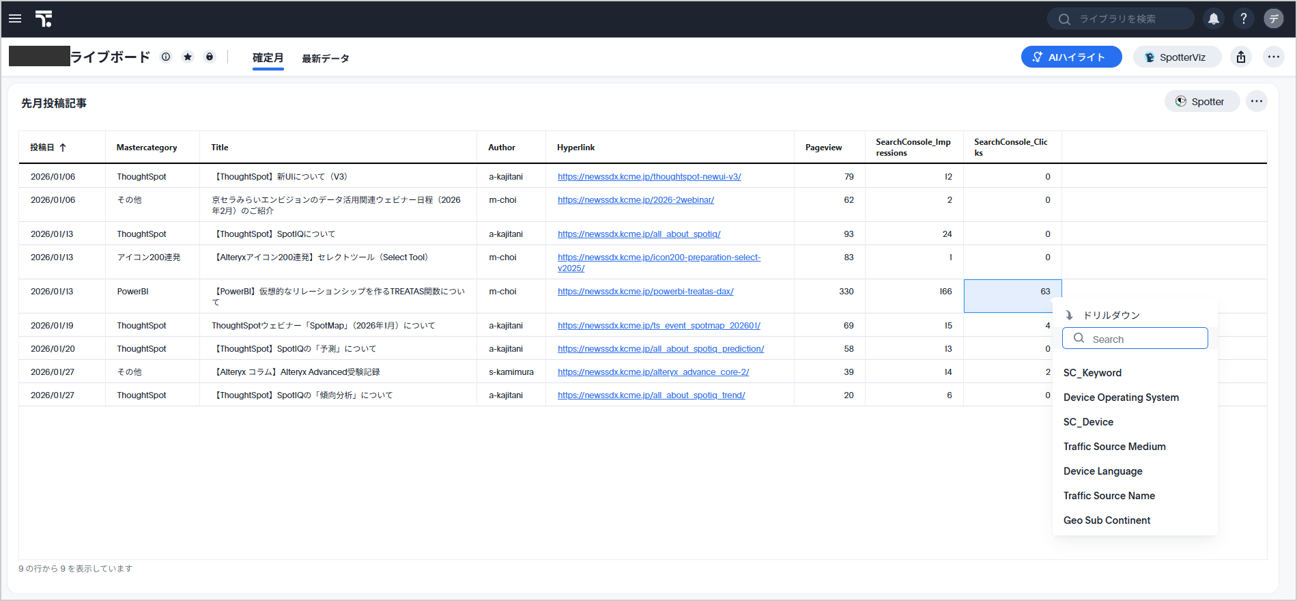Image resolution: width=1297 pixels, height=601 pixels.
Task: Select SC_Device drilldown option
Action: coord(1088,422)
